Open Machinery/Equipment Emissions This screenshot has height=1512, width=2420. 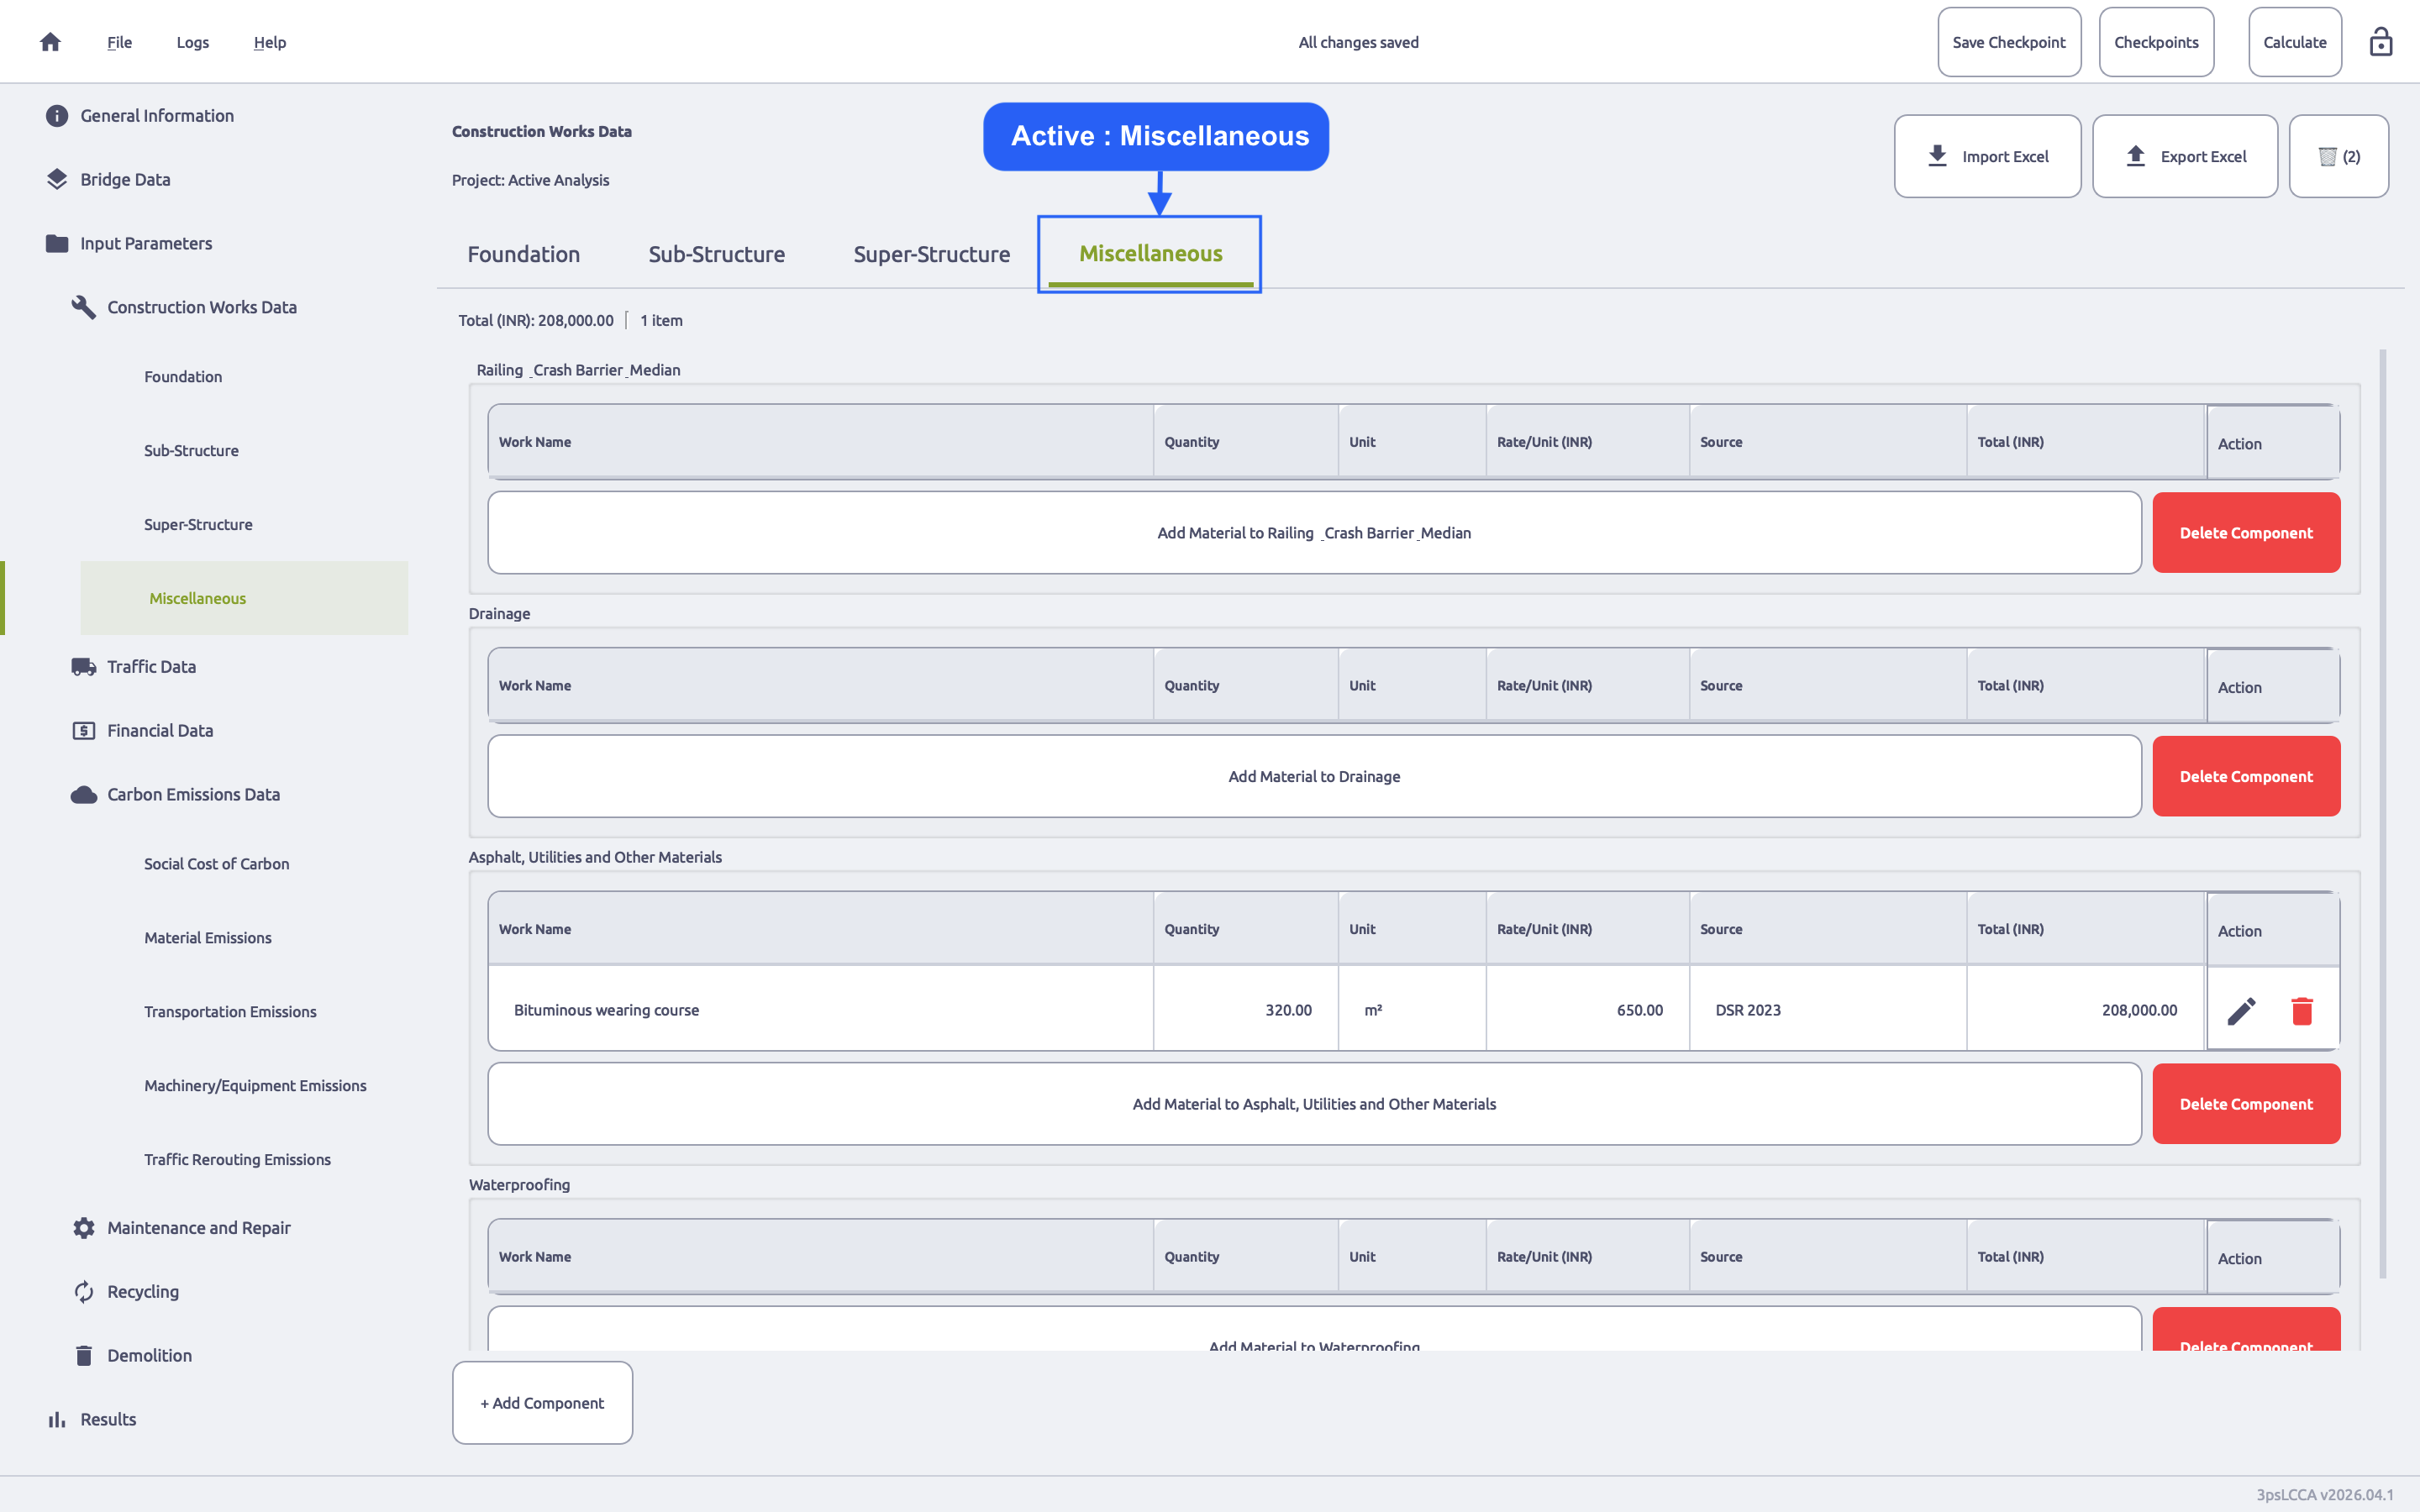point(255,1086)
